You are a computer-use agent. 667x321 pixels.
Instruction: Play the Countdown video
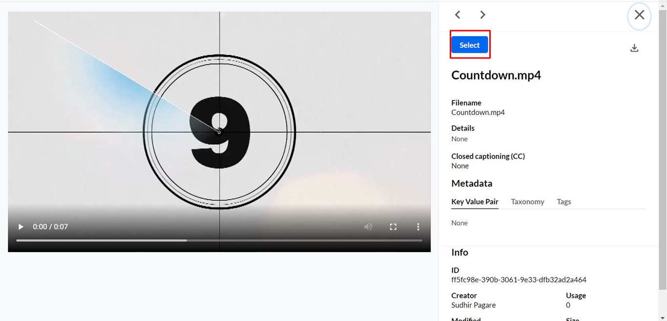(x=21, y=227)
